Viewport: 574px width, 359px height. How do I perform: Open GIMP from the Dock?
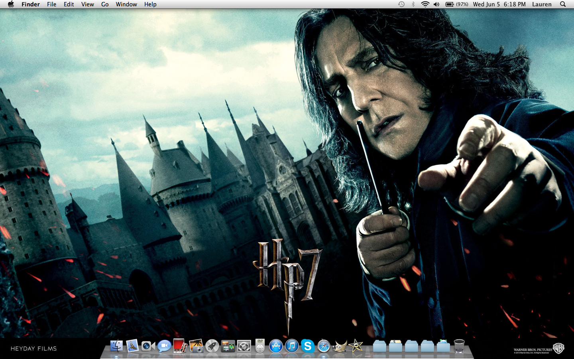point(340,346)
